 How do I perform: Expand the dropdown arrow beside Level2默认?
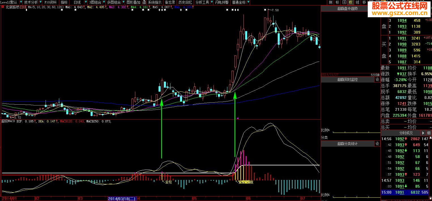pos(21,2)
